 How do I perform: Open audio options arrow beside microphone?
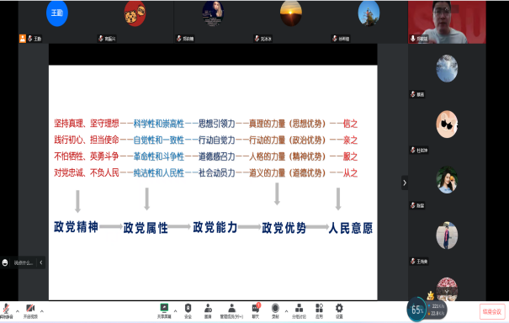click(18, 311)
